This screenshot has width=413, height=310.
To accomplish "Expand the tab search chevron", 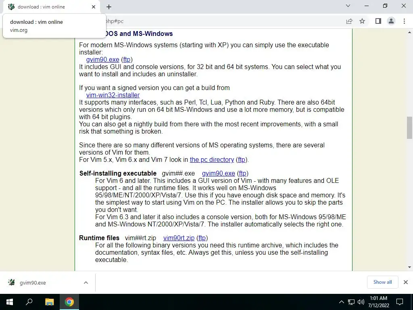I will pyautogui.click(x=348, y=6).
